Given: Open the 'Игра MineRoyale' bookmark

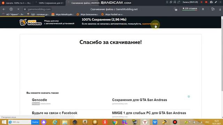Looking at the screenshot, I should coord(63,14).
